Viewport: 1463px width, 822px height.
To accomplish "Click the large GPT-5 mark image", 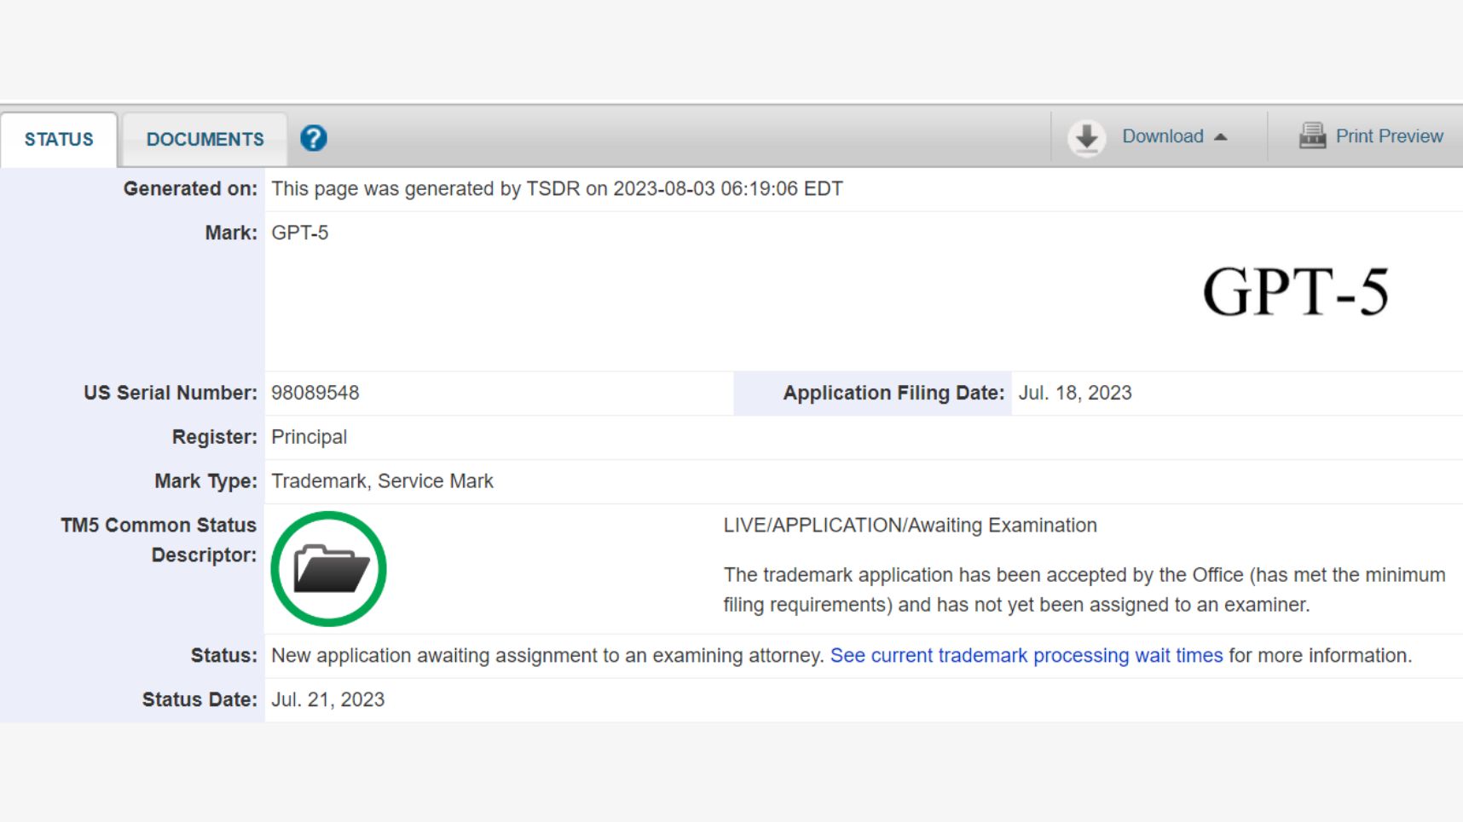I will [x=1295, y=292].
